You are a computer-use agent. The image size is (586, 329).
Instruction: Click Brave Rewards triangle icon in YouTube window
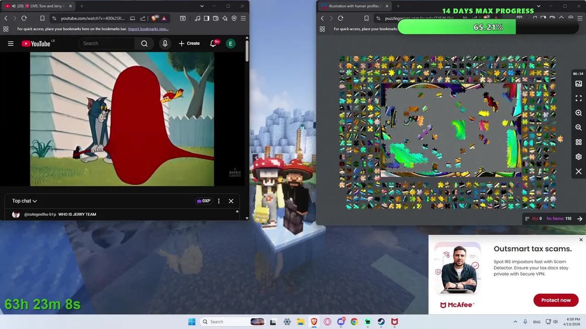coord(163,18)
